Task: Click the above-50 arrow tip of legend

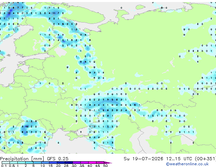Action: (108, 163)
